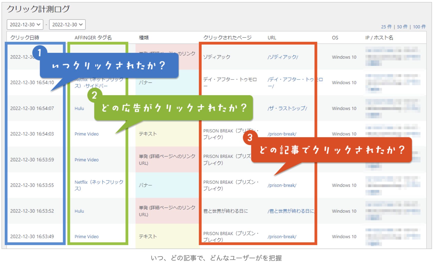The width and height of the screenshot is (436, 264).
Task: Click the IP / ホスト名 column header
Action: click(379, 37)
